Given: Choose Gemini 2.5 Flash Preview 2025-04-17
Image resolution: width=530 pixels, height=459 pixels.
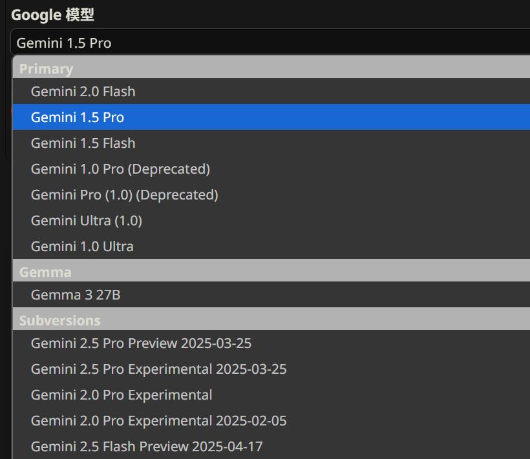Looking at the screenshot, I should 147,446.
